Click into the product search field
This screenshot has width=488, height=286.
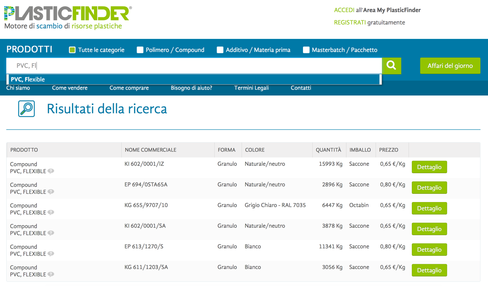(x=194, y=66)
